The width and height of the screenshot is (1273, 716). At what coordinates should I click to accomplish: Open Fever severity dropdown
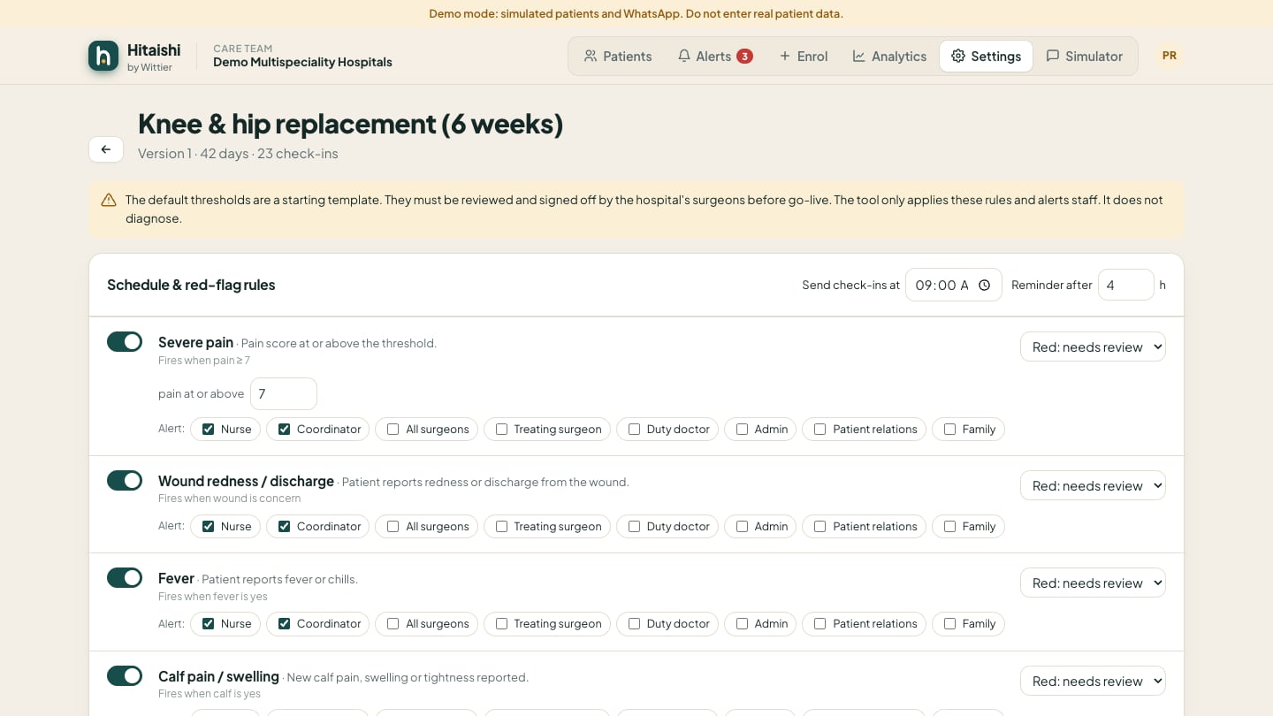1093,583
